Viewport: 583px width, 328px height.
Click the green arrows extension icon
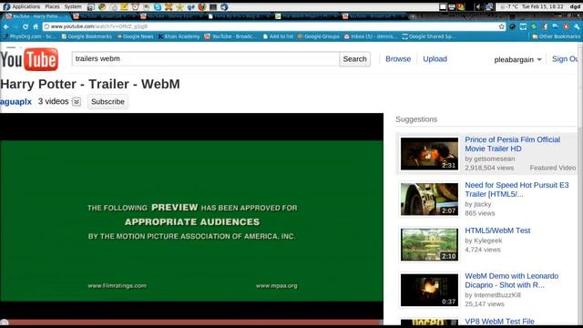click(x=534, y=26)
